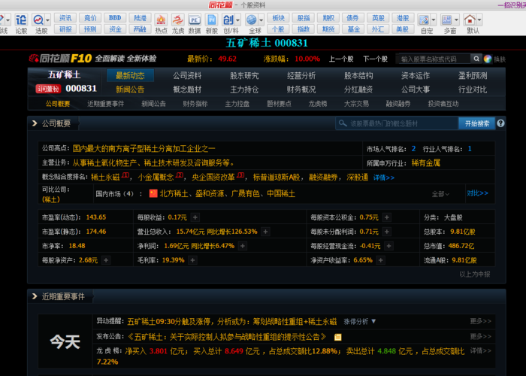Click the yellow note icon beside announcement
This screenshot has width=526, height=376.
[338, 337]
